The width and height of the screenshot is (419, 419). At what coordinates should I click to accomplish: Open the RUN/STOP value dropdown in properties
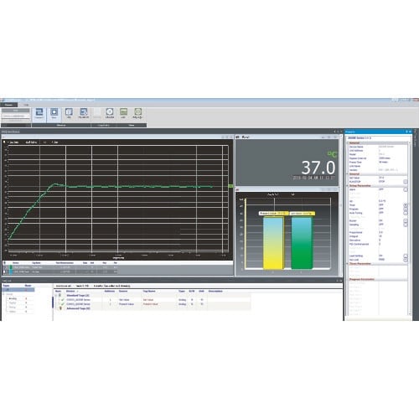[406, 182]
